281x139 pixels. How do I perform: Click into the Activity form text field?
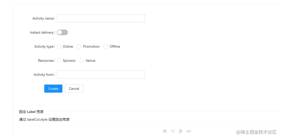(101, 75)
